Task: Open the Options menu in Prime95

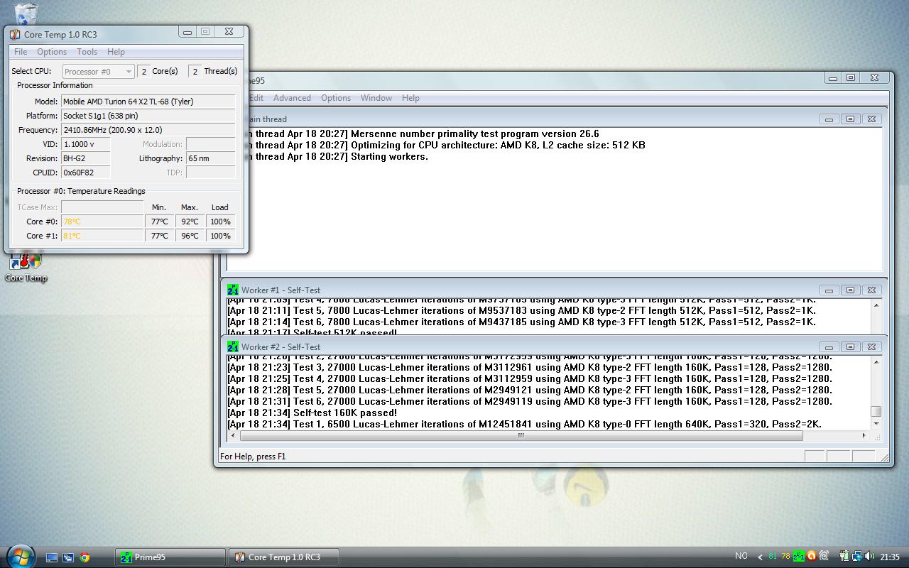Action: pyautogui.click(x=336, y=98)
